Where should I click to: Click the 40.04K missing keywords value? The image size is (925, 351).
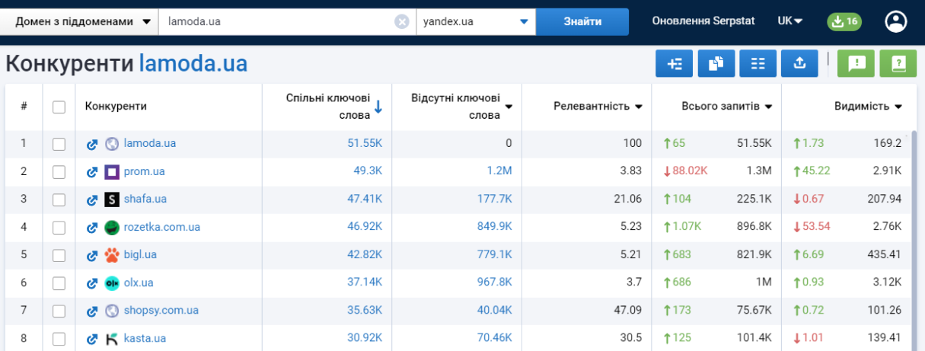(495, 311)
